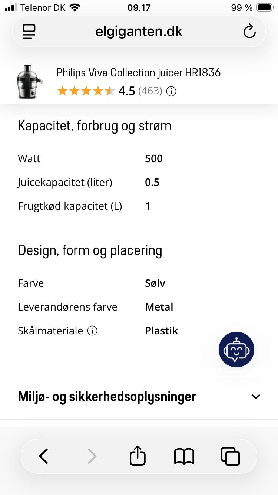The width and height of the screenshot is (278, 495).
Task: Tap the rating info icon beside 463 reviews
Action: [x=171, y=91]
